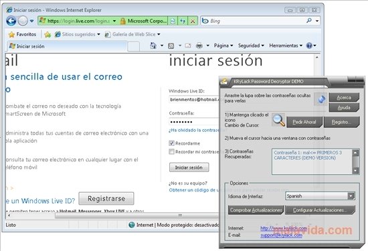This screenshot has height=251, width=368.
Task: Click the Registro... button
Action: (341, 122)
